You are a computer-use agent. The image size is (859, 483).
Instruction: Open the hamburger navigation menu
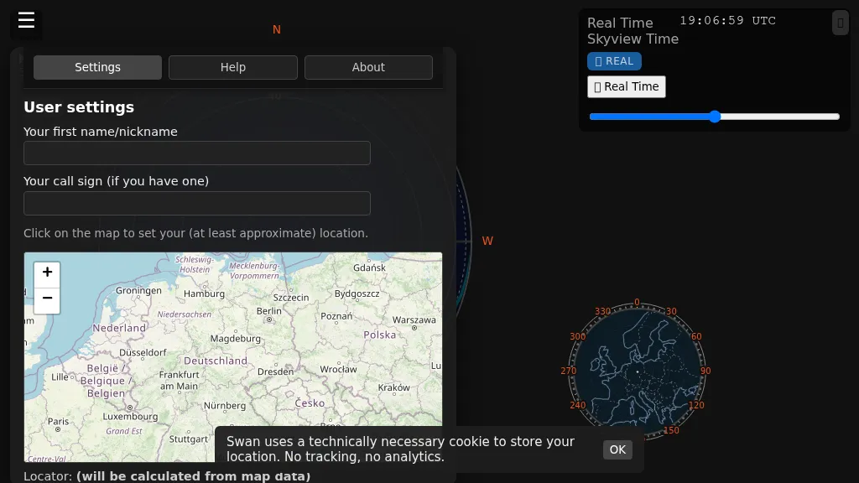pos(26,23)
